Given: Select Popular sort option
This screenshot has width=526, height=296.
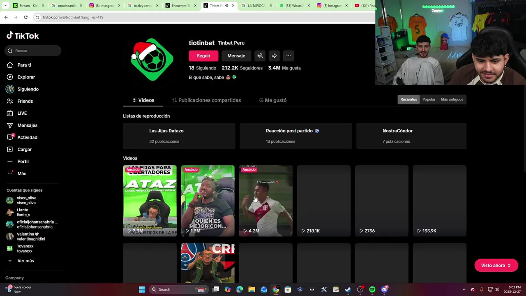Looking at the screenshot, I should [429, 99].
